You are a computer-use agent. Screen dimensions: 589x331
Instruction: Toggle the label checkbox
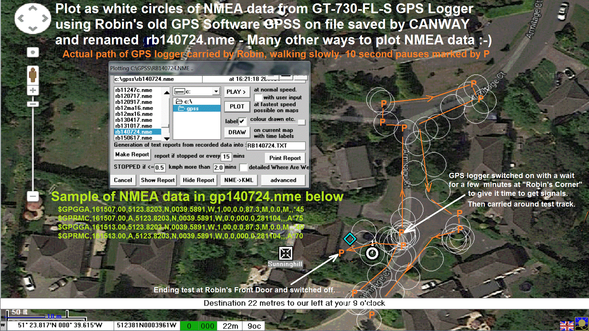[242, 121]
